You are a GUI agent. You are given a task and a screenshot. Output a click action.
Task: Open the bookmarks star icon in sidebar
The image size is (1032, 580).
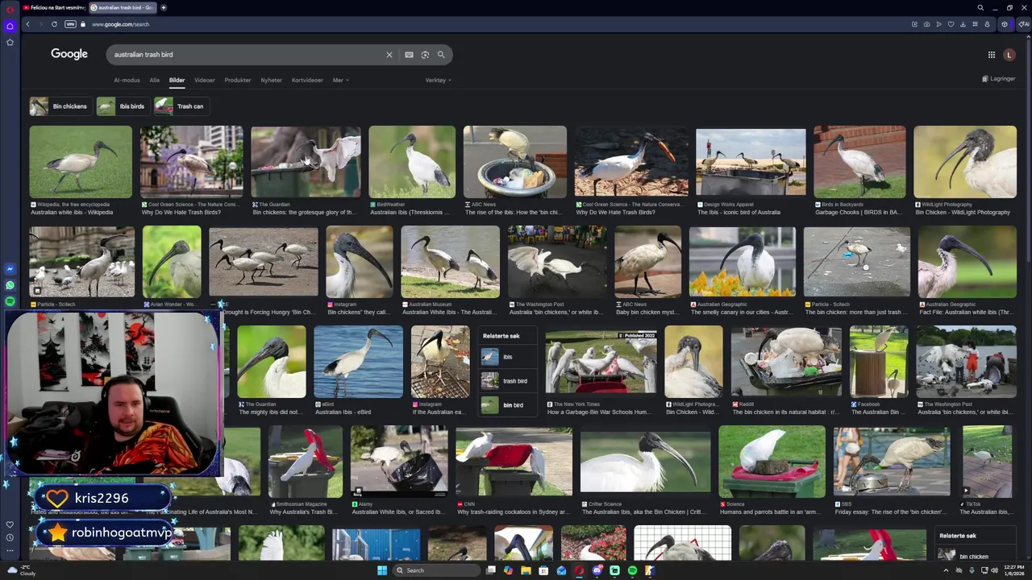[x=10, y=42]
